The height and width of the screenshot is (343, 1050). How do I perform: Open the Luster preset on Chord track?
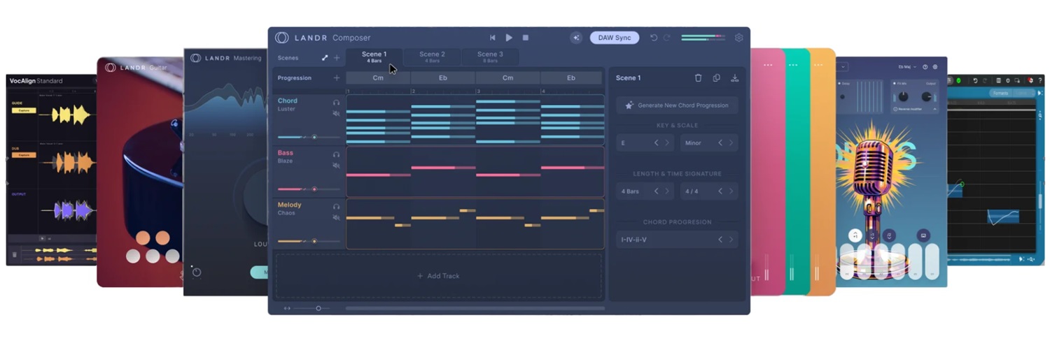(286, 109)
